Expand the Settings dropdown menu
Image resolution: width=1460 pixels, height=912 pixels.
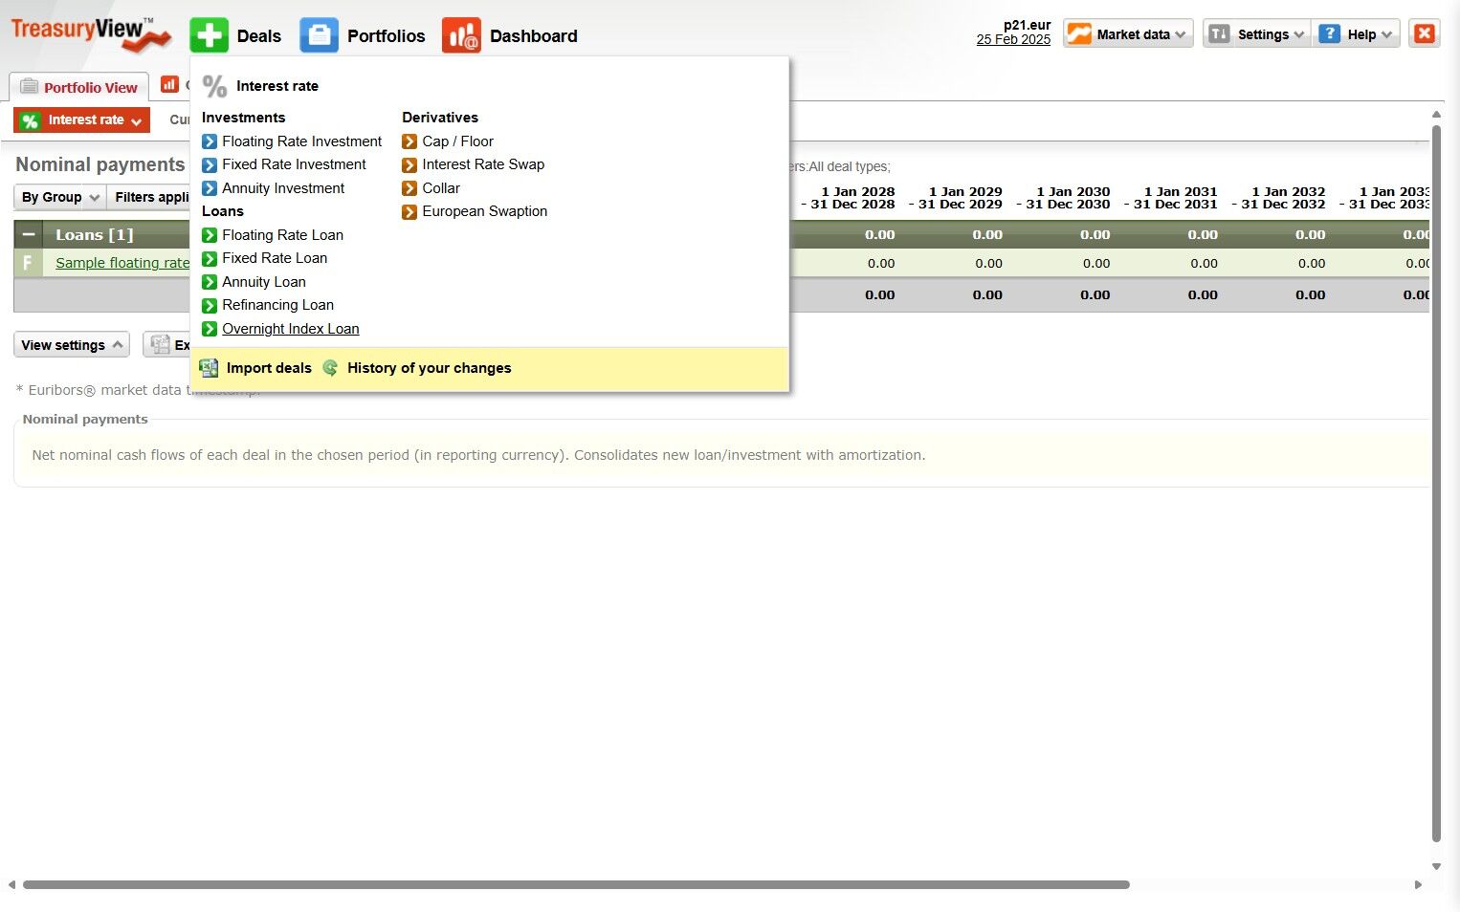pos(1256,33)
